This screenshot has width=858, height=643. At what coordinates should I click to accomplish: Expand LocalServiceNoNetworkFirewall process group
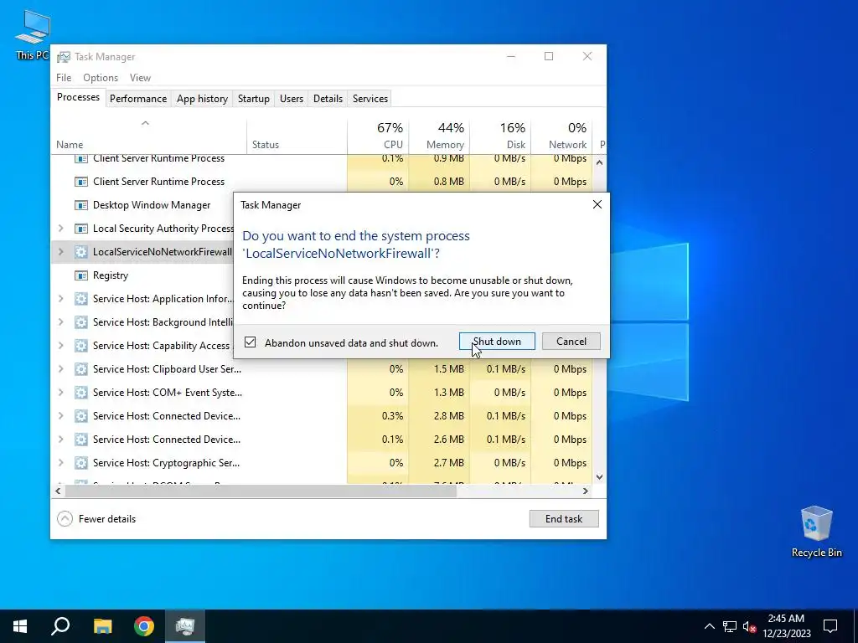pyautogui.click(x=60, y=252)
